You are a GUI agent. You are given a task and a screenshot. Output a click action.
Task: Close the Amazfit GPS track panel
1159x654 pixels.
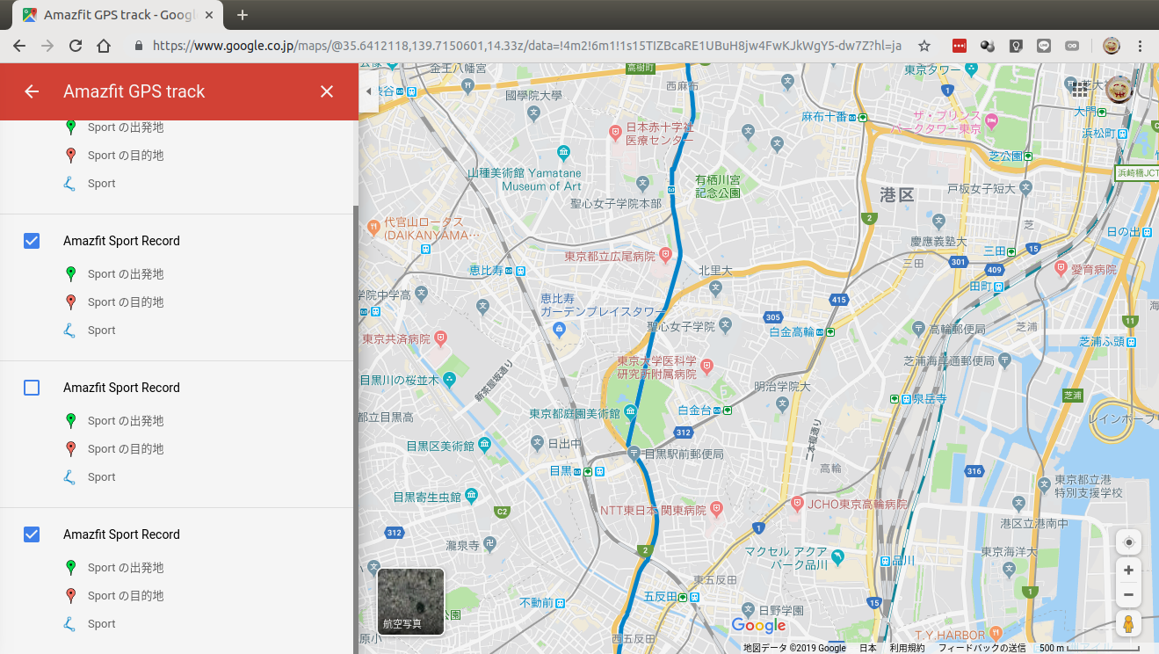(327, 91)
